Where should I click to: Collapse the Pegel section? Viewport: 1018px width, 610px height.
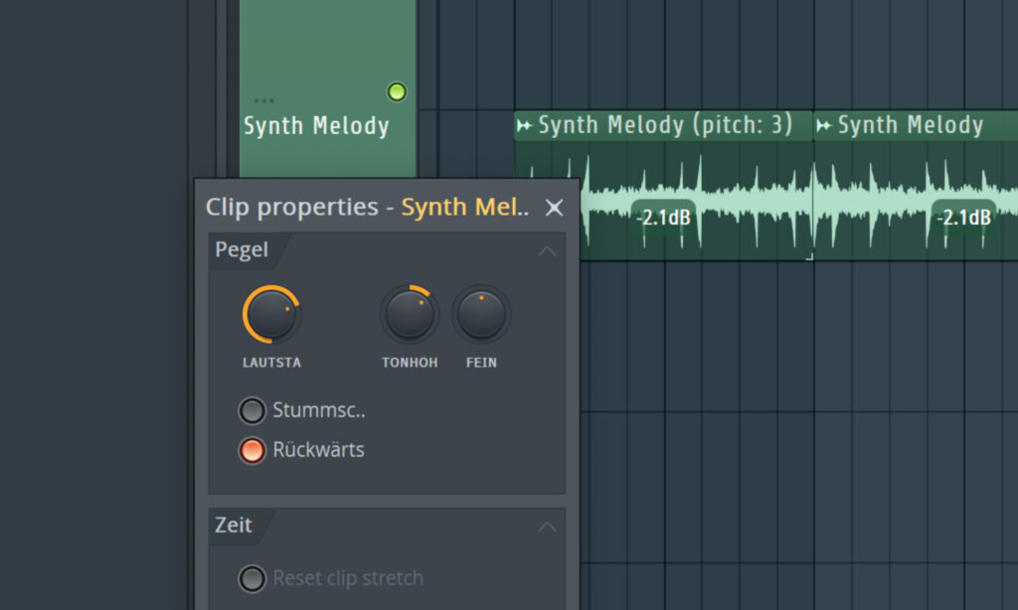(x=547, y=251)
